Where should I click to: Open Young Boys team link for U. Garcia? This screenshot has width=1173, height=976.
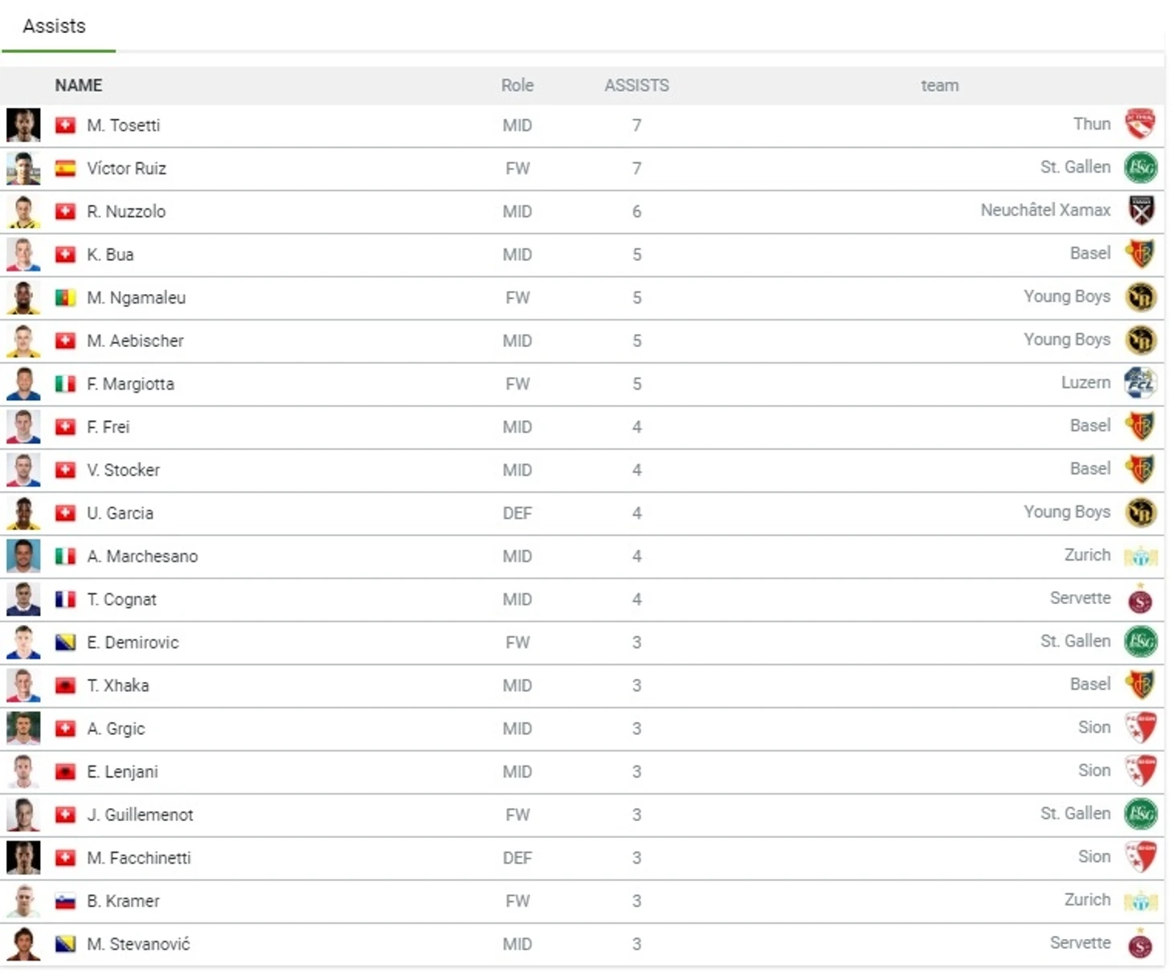tap(1066, 513)
